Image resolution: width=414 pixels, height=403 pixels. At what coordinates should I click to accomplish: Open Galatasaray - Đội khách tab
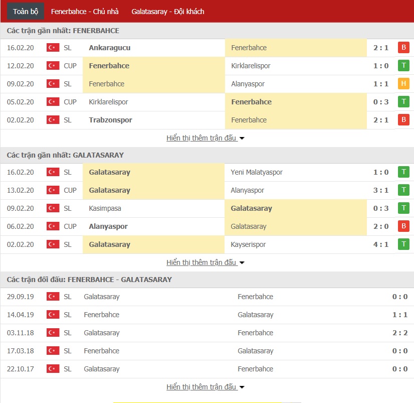pyautogui.click(x=168, y=12)
